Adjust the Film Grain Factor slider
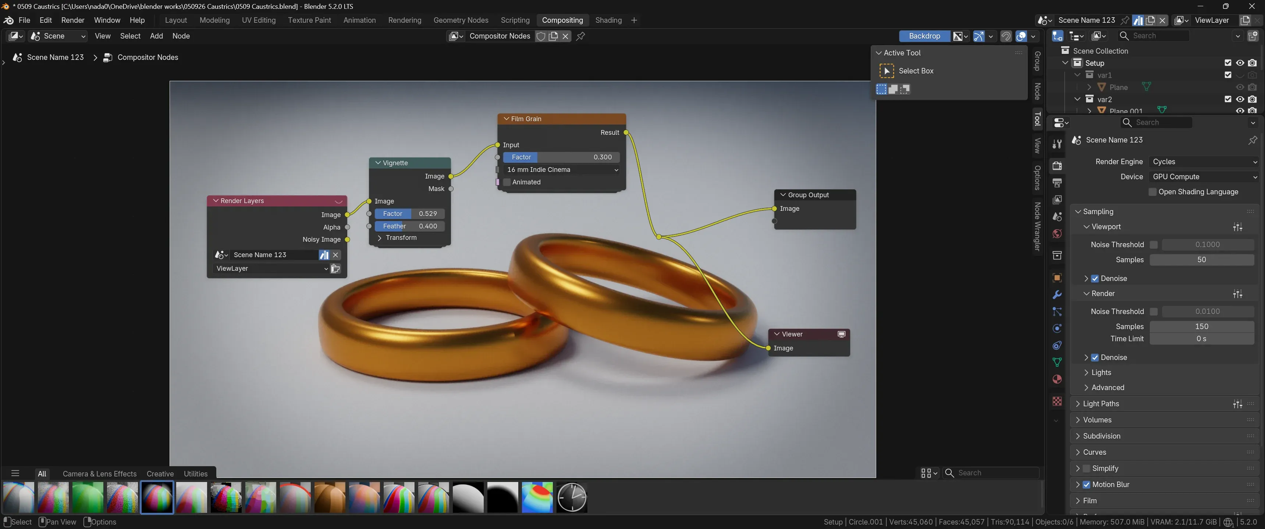This screenshot has height=529, width=1265. click(561, 157)
